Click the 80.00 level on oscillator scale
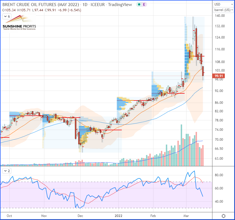This screenshot has width=235, height=220. (219, 175)
